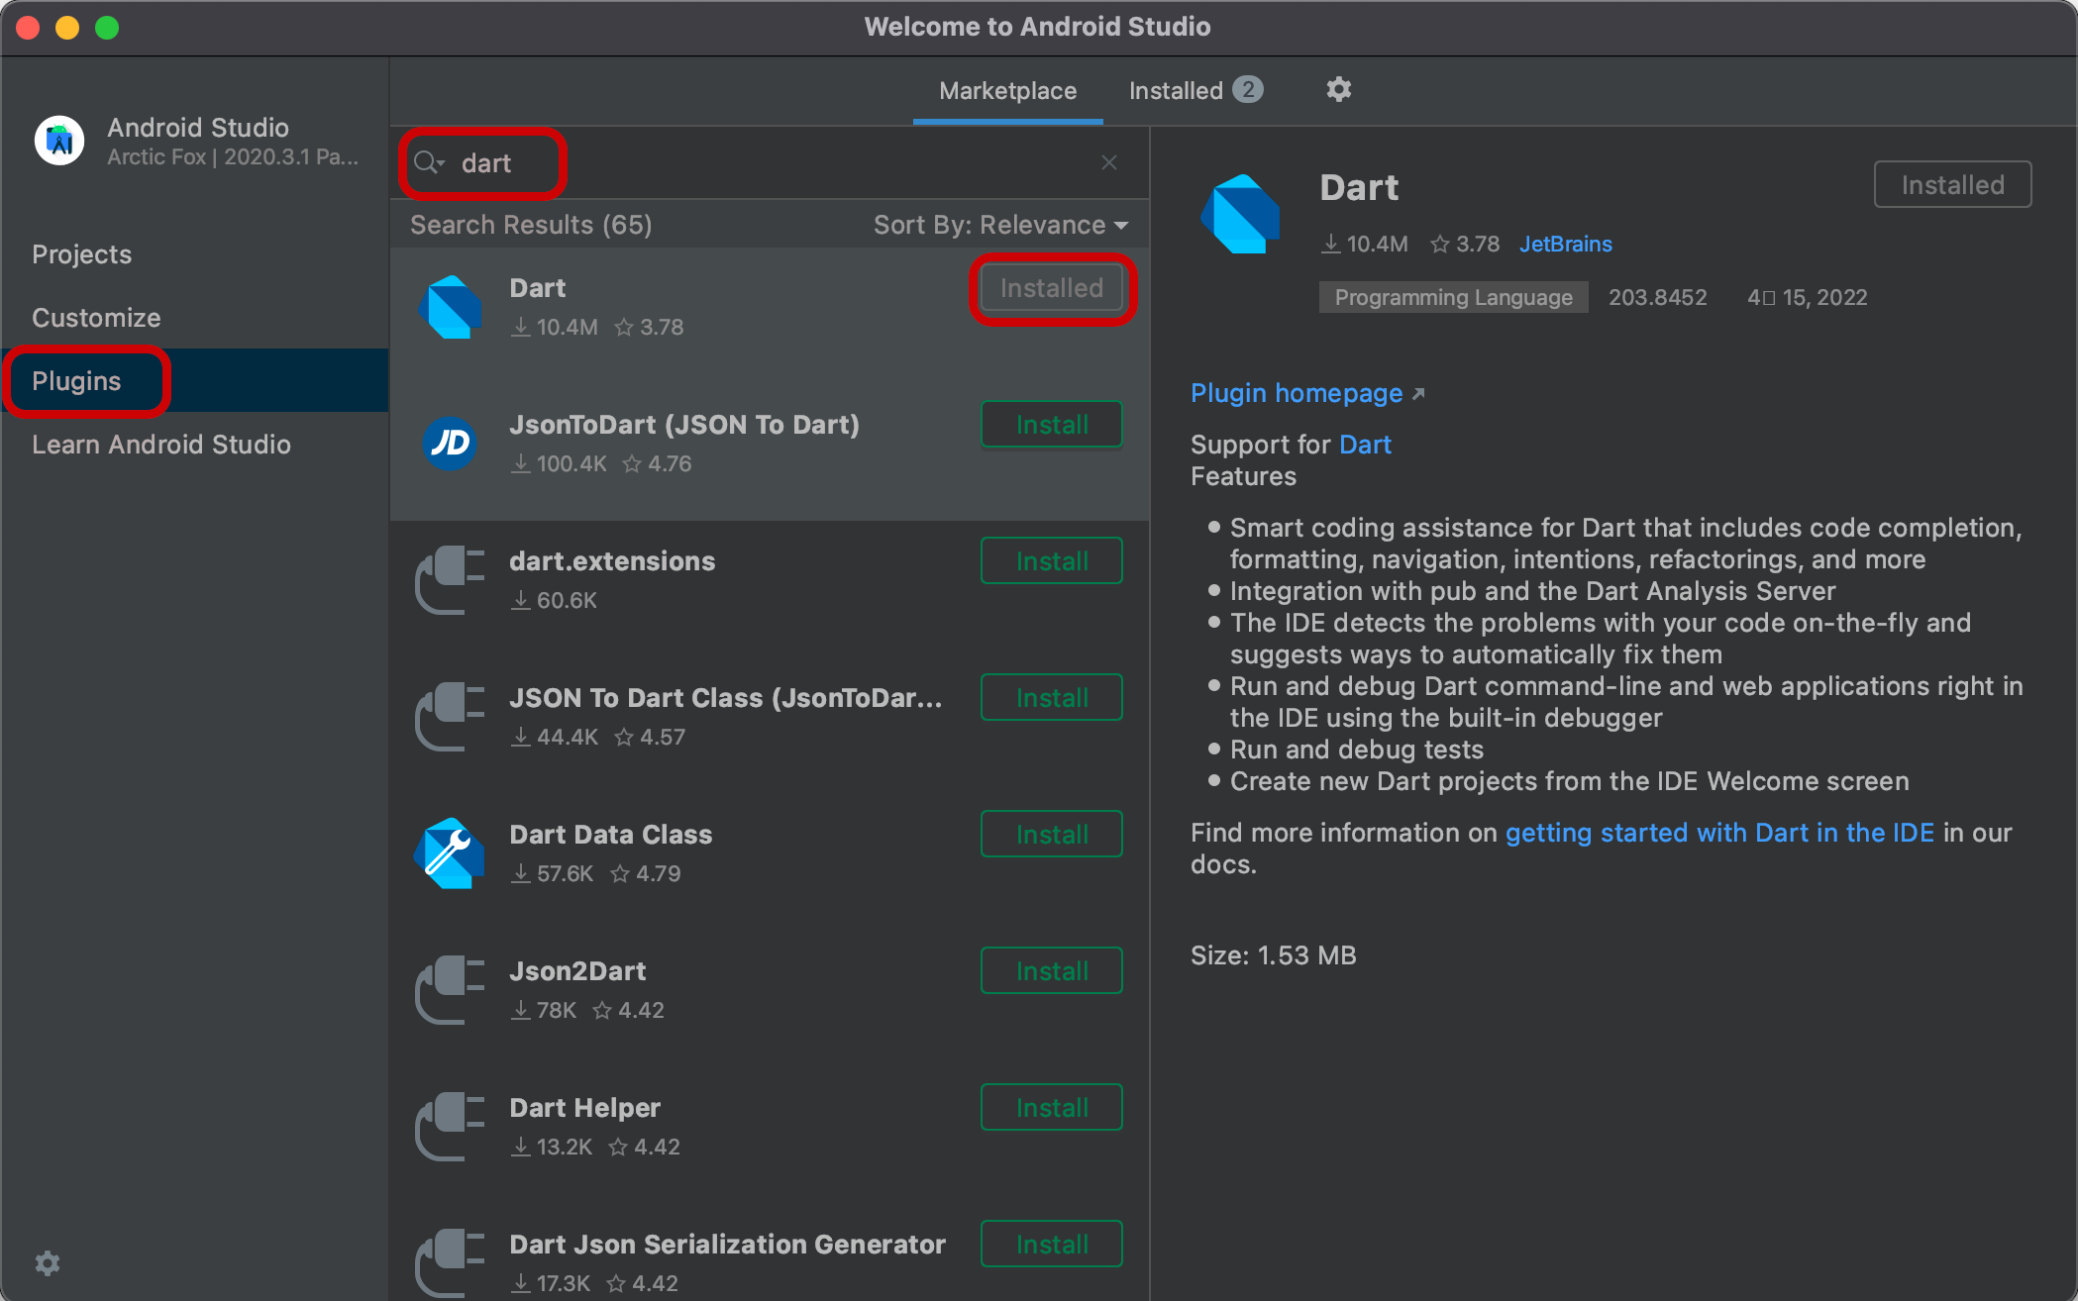Click the Installed button in Dart details panel
The image size is (2078, 1301).
click(x=1952, y=185)
